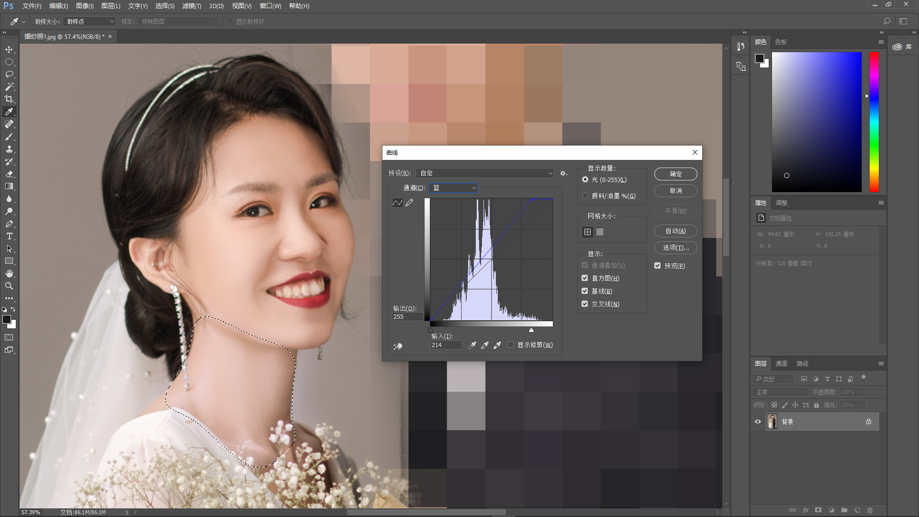Select the Blur tool
919x517 pixels.
(x=9, y=199)
